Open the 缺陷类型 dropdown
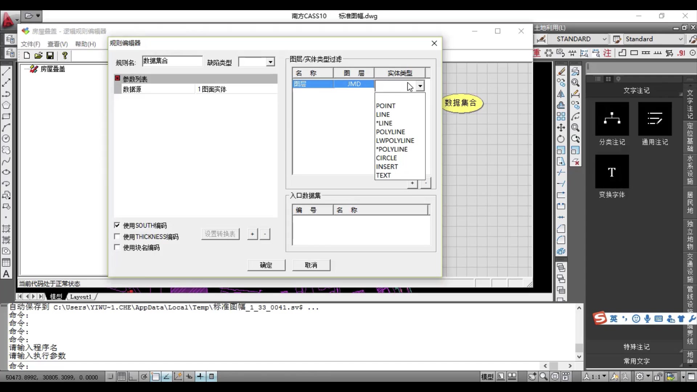Image resolution: width=697 pixels, height=392 pixels. pos(270,62)
